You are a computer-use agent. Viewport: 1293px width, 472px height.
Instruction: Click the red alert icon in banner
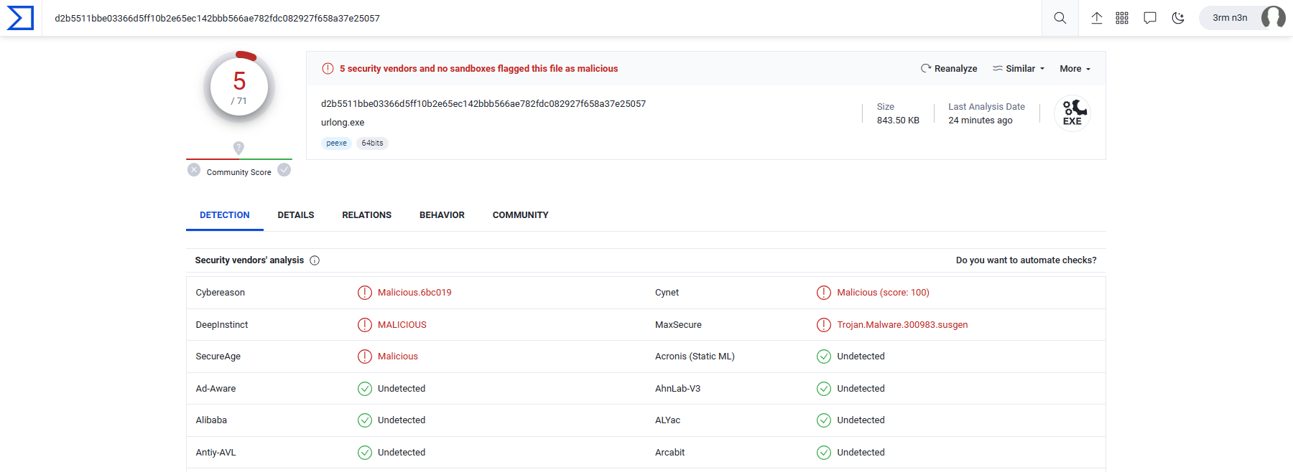click(328, 69)
